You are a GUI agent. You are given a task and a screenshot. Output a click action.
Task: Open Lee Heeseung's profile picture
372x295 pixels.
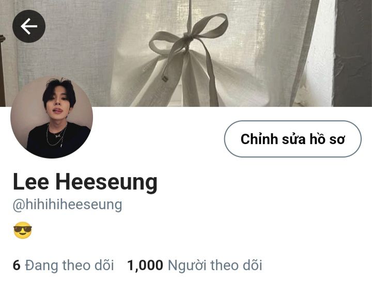click(52, 117)
